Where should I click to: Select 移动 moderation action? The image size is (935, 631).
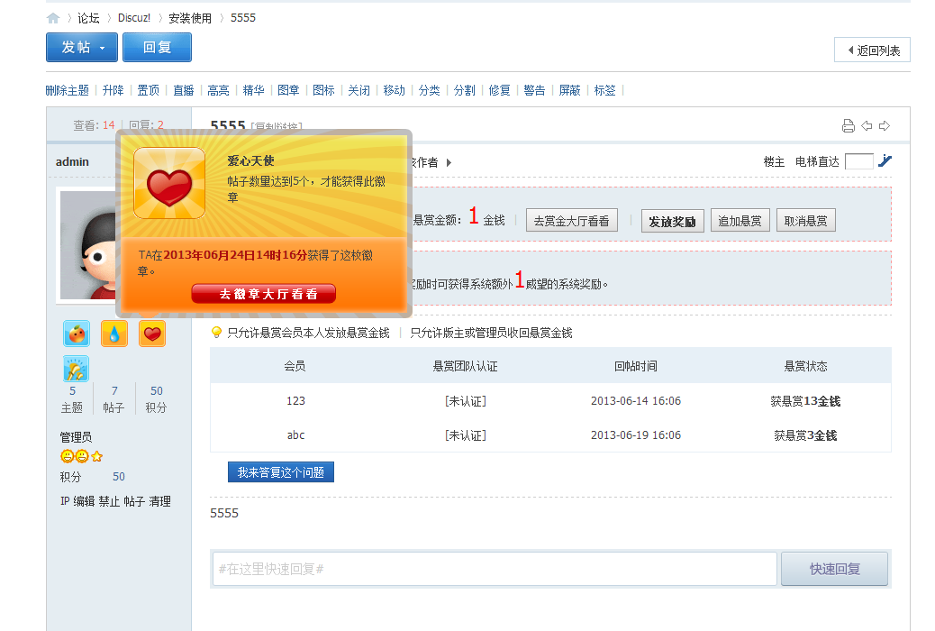395,90
